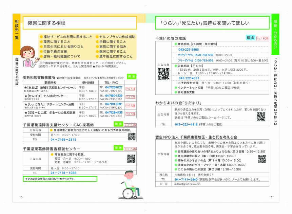
Task: Click phone number 043-227-3900
Action: click(188, 50)
